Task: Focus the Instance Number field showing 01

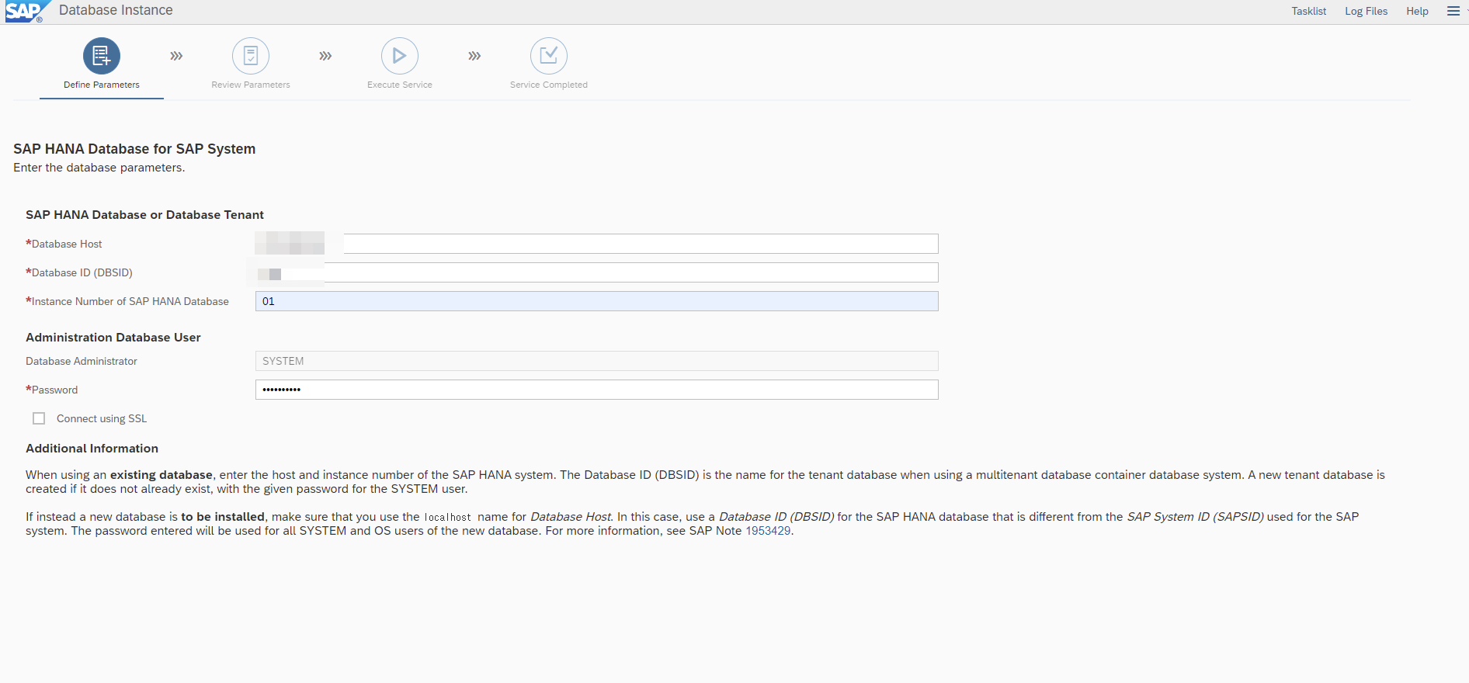Action: coord(596,301)
